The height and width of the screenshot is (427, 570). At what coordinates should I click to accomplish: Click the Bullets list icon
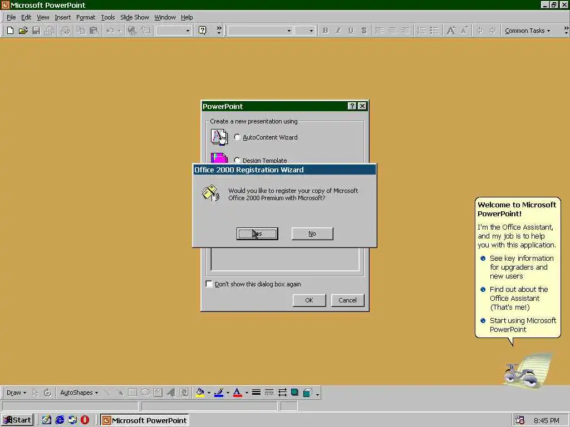tap(434, 31)
